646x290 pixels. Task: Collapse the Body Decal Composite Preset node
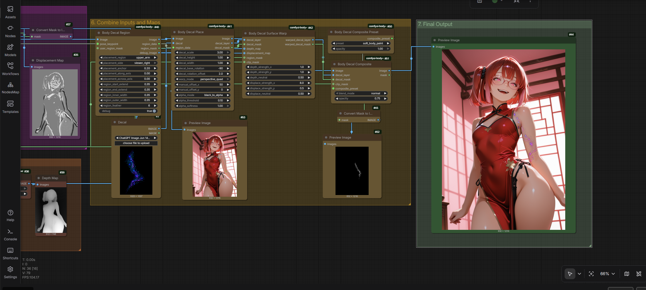click(331, 32)
